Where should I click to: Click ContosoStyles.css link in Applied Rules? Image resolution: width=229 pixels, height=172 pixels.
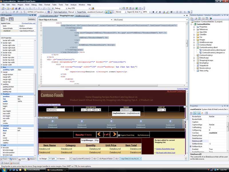(x=28, y=24)
